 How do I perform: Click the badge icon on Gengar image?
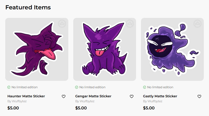pyautogui.click(x=130, y=24)
